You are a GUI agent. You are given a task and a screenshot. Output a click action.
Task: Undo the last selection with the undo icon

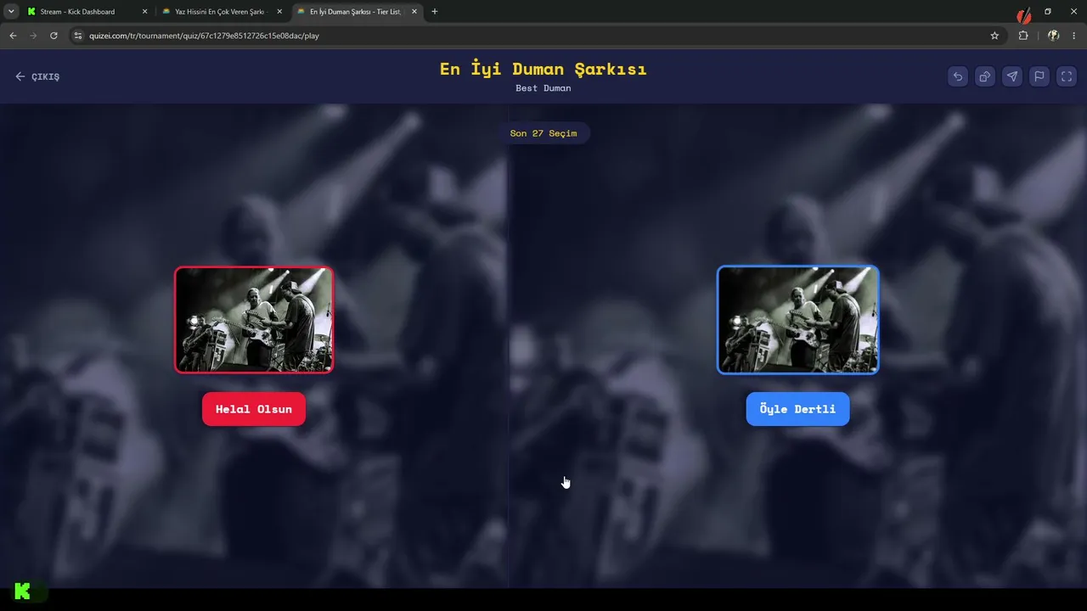tap(958, 76)
